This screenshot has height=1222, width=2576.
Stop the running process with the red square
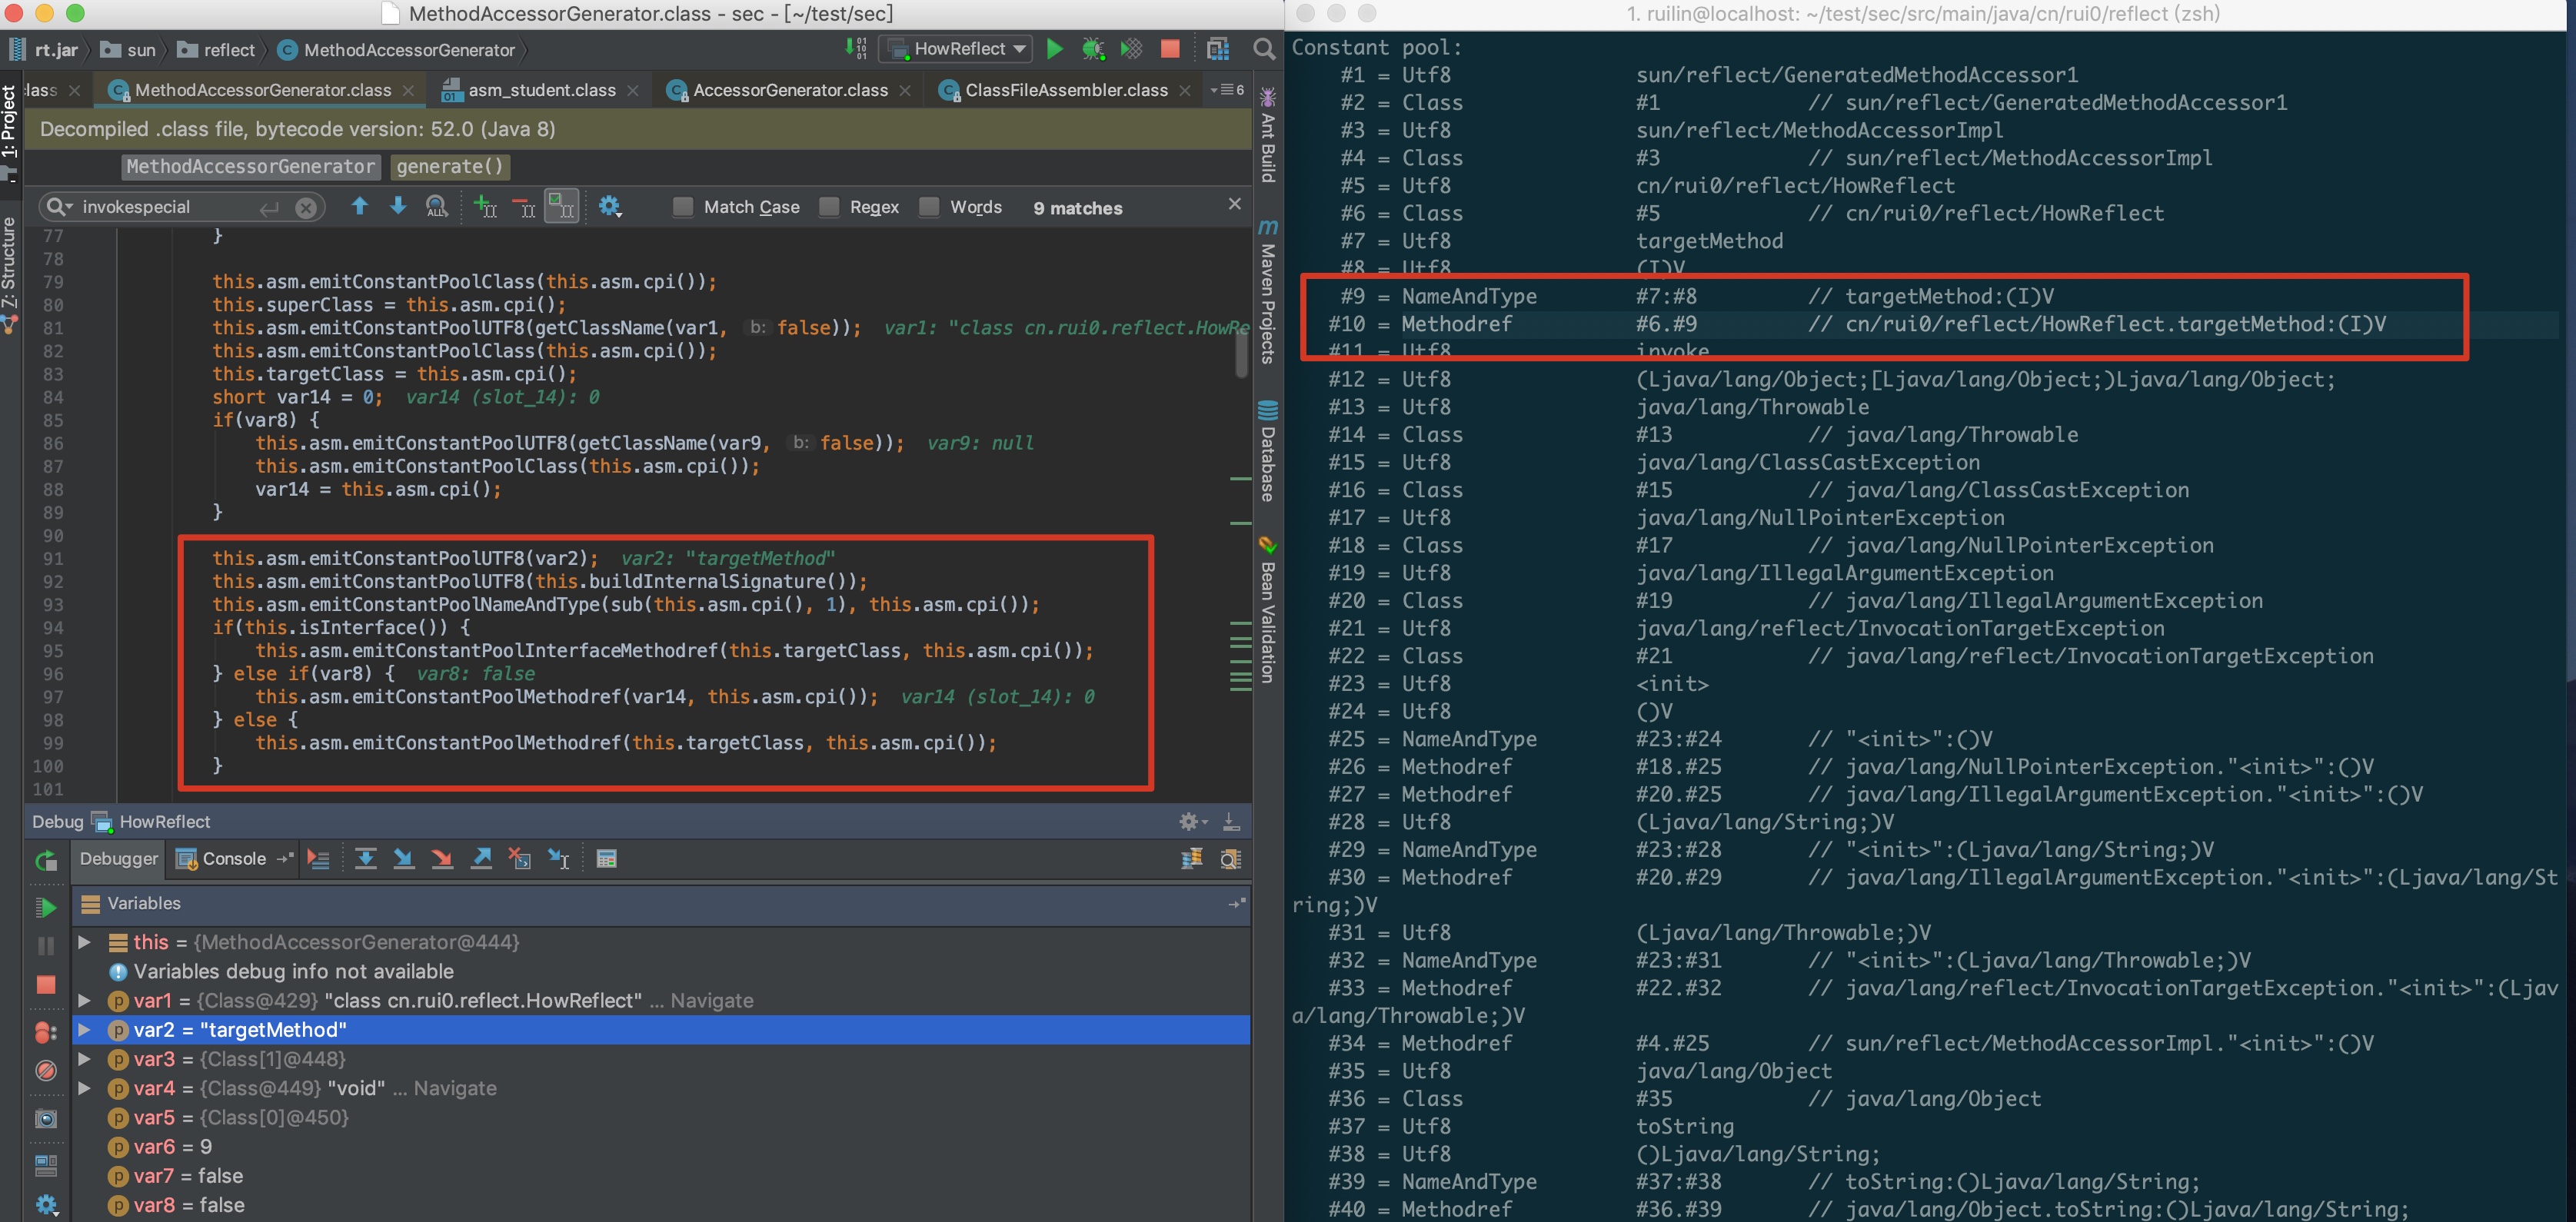pyautogui.click(x=1170, y=49)
